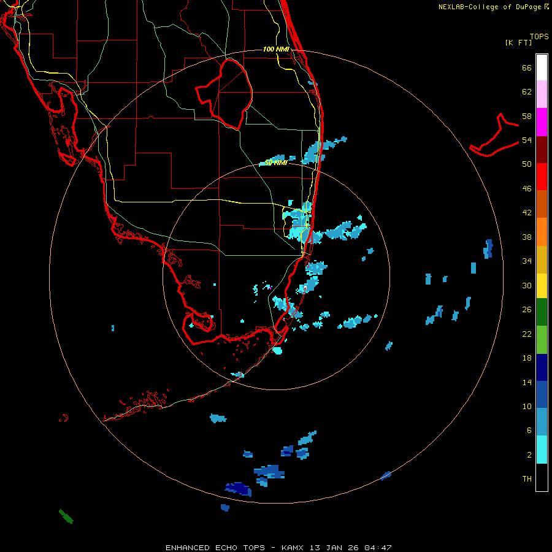
Task: Click the legend value 30
Action: coord(527,285)
